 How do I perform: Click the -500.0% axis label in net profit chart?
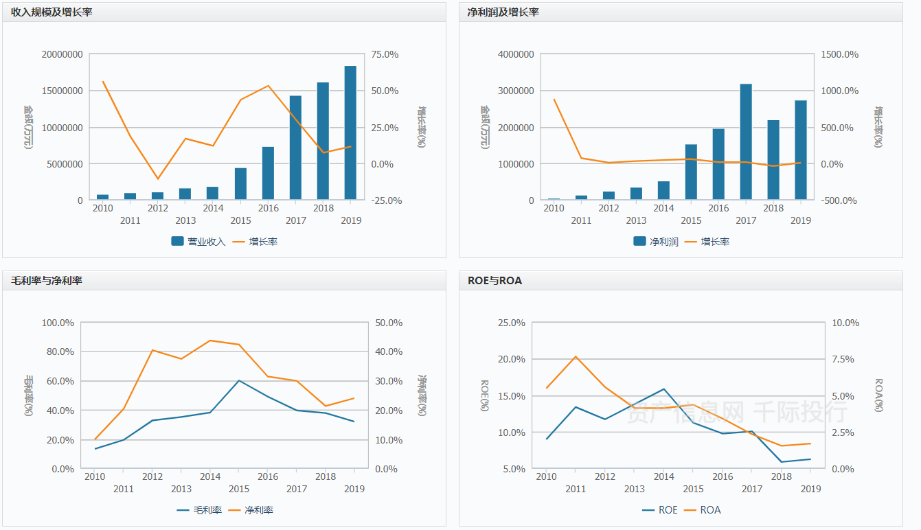tap(840, 200)
